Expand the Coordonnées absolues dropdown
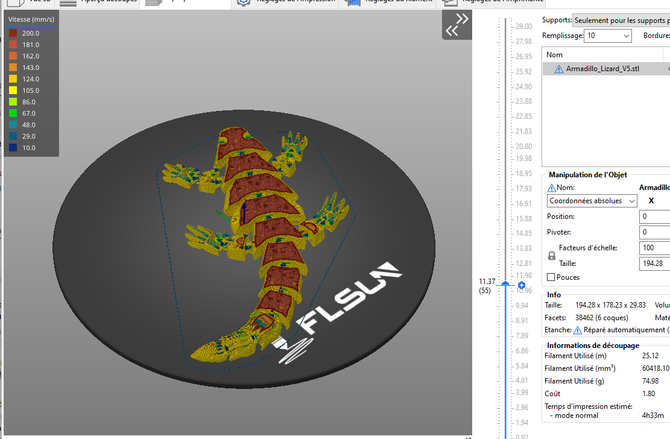Screen dimensions: 670x439 click(592, 201)
